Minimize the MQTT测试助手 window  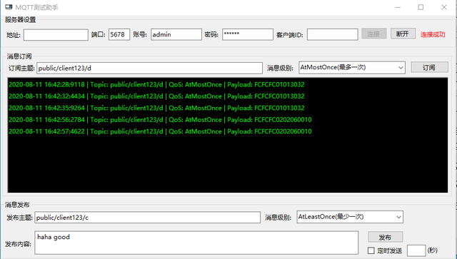(398, 7)
